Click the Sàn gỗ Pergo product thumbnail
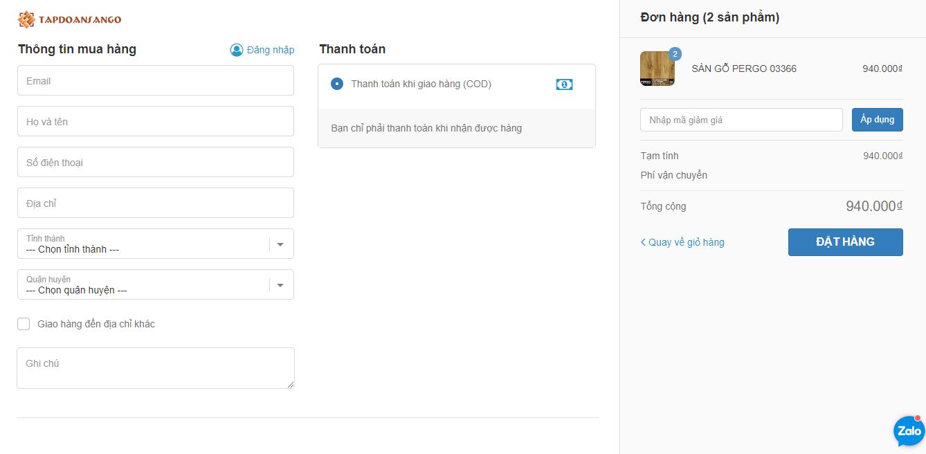This screenshot has height=454, width=926. [x=657, y=69]
